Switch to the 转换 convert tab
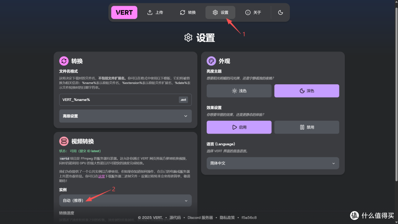Image resolution: width=398 pixels, height=224 pixels. [x=188, y=13]
